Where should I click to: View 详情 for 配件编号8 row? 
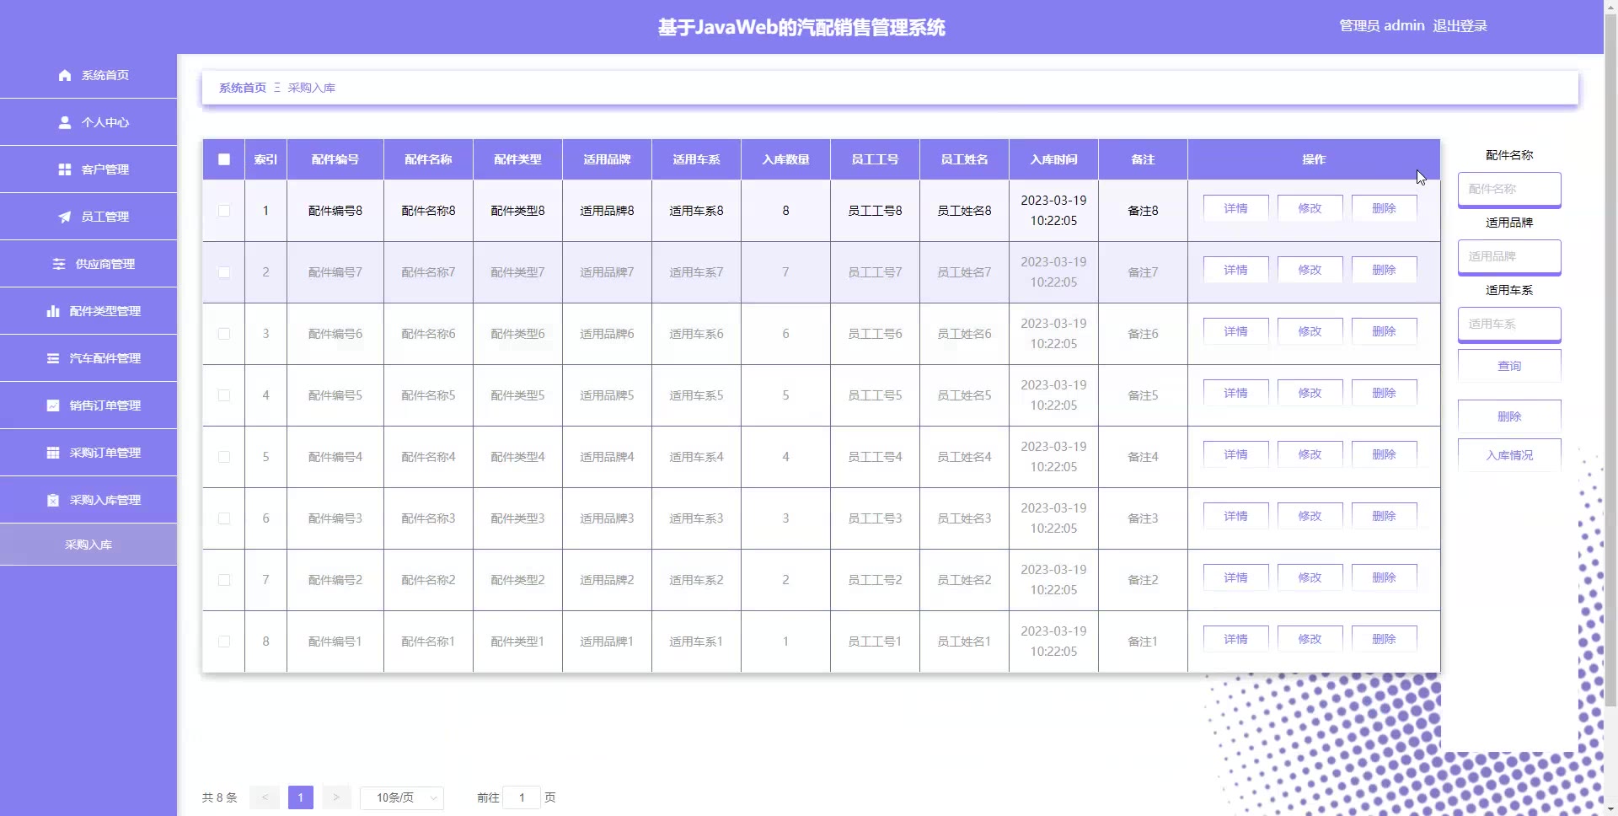1235,208
